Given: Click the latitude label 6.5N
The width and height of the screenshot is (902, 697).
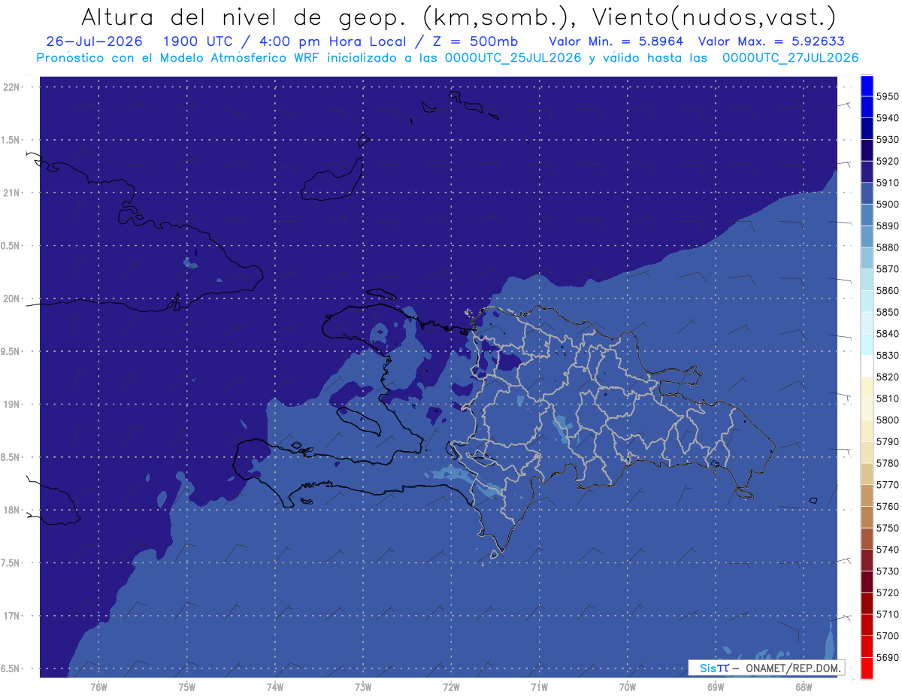Looking at the screenshot, I should (x=11, y=669).
